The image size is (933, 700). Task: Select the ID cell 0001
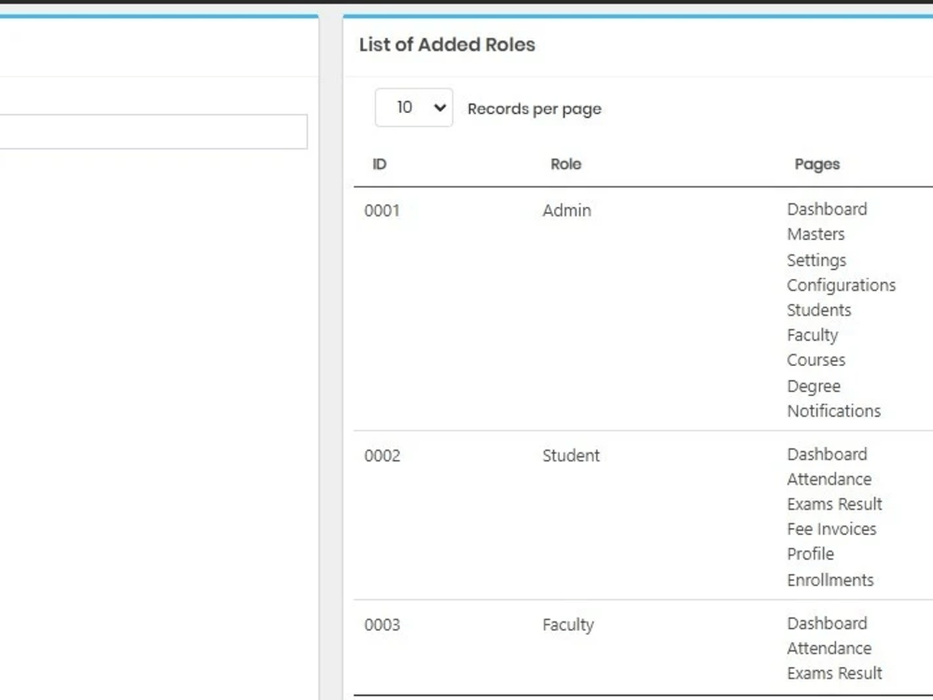point(382,211)
